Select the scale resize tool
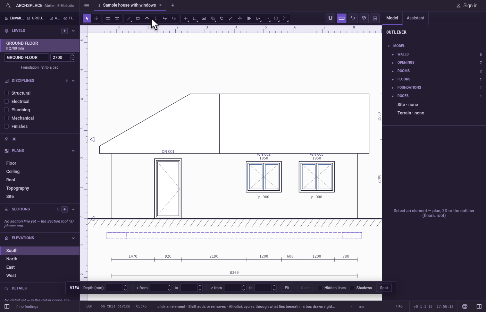This screenshot has height=312, width=486. [x=231, y=18]
